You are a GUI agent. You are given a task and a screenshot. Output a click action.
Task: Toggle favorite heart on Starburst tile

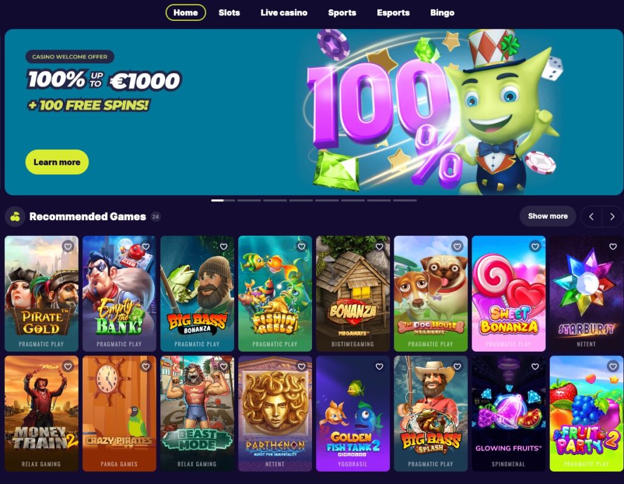pyautogui.click(x=613, y=246)
